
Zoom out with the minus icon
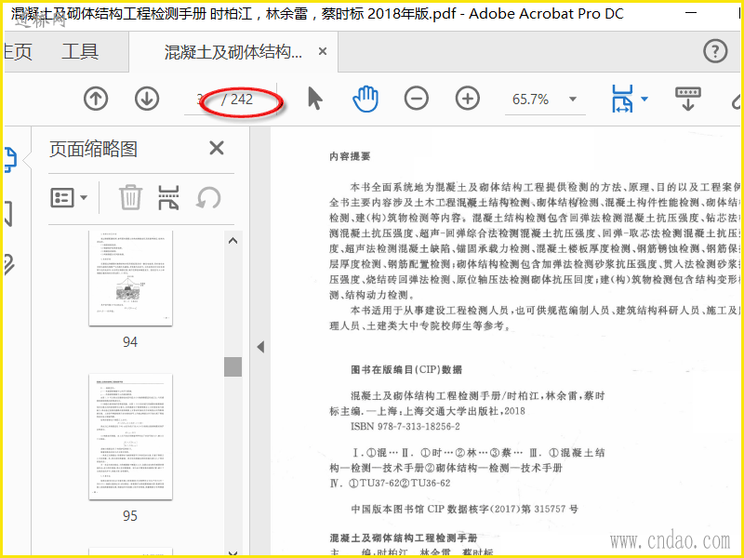point(417,100)
